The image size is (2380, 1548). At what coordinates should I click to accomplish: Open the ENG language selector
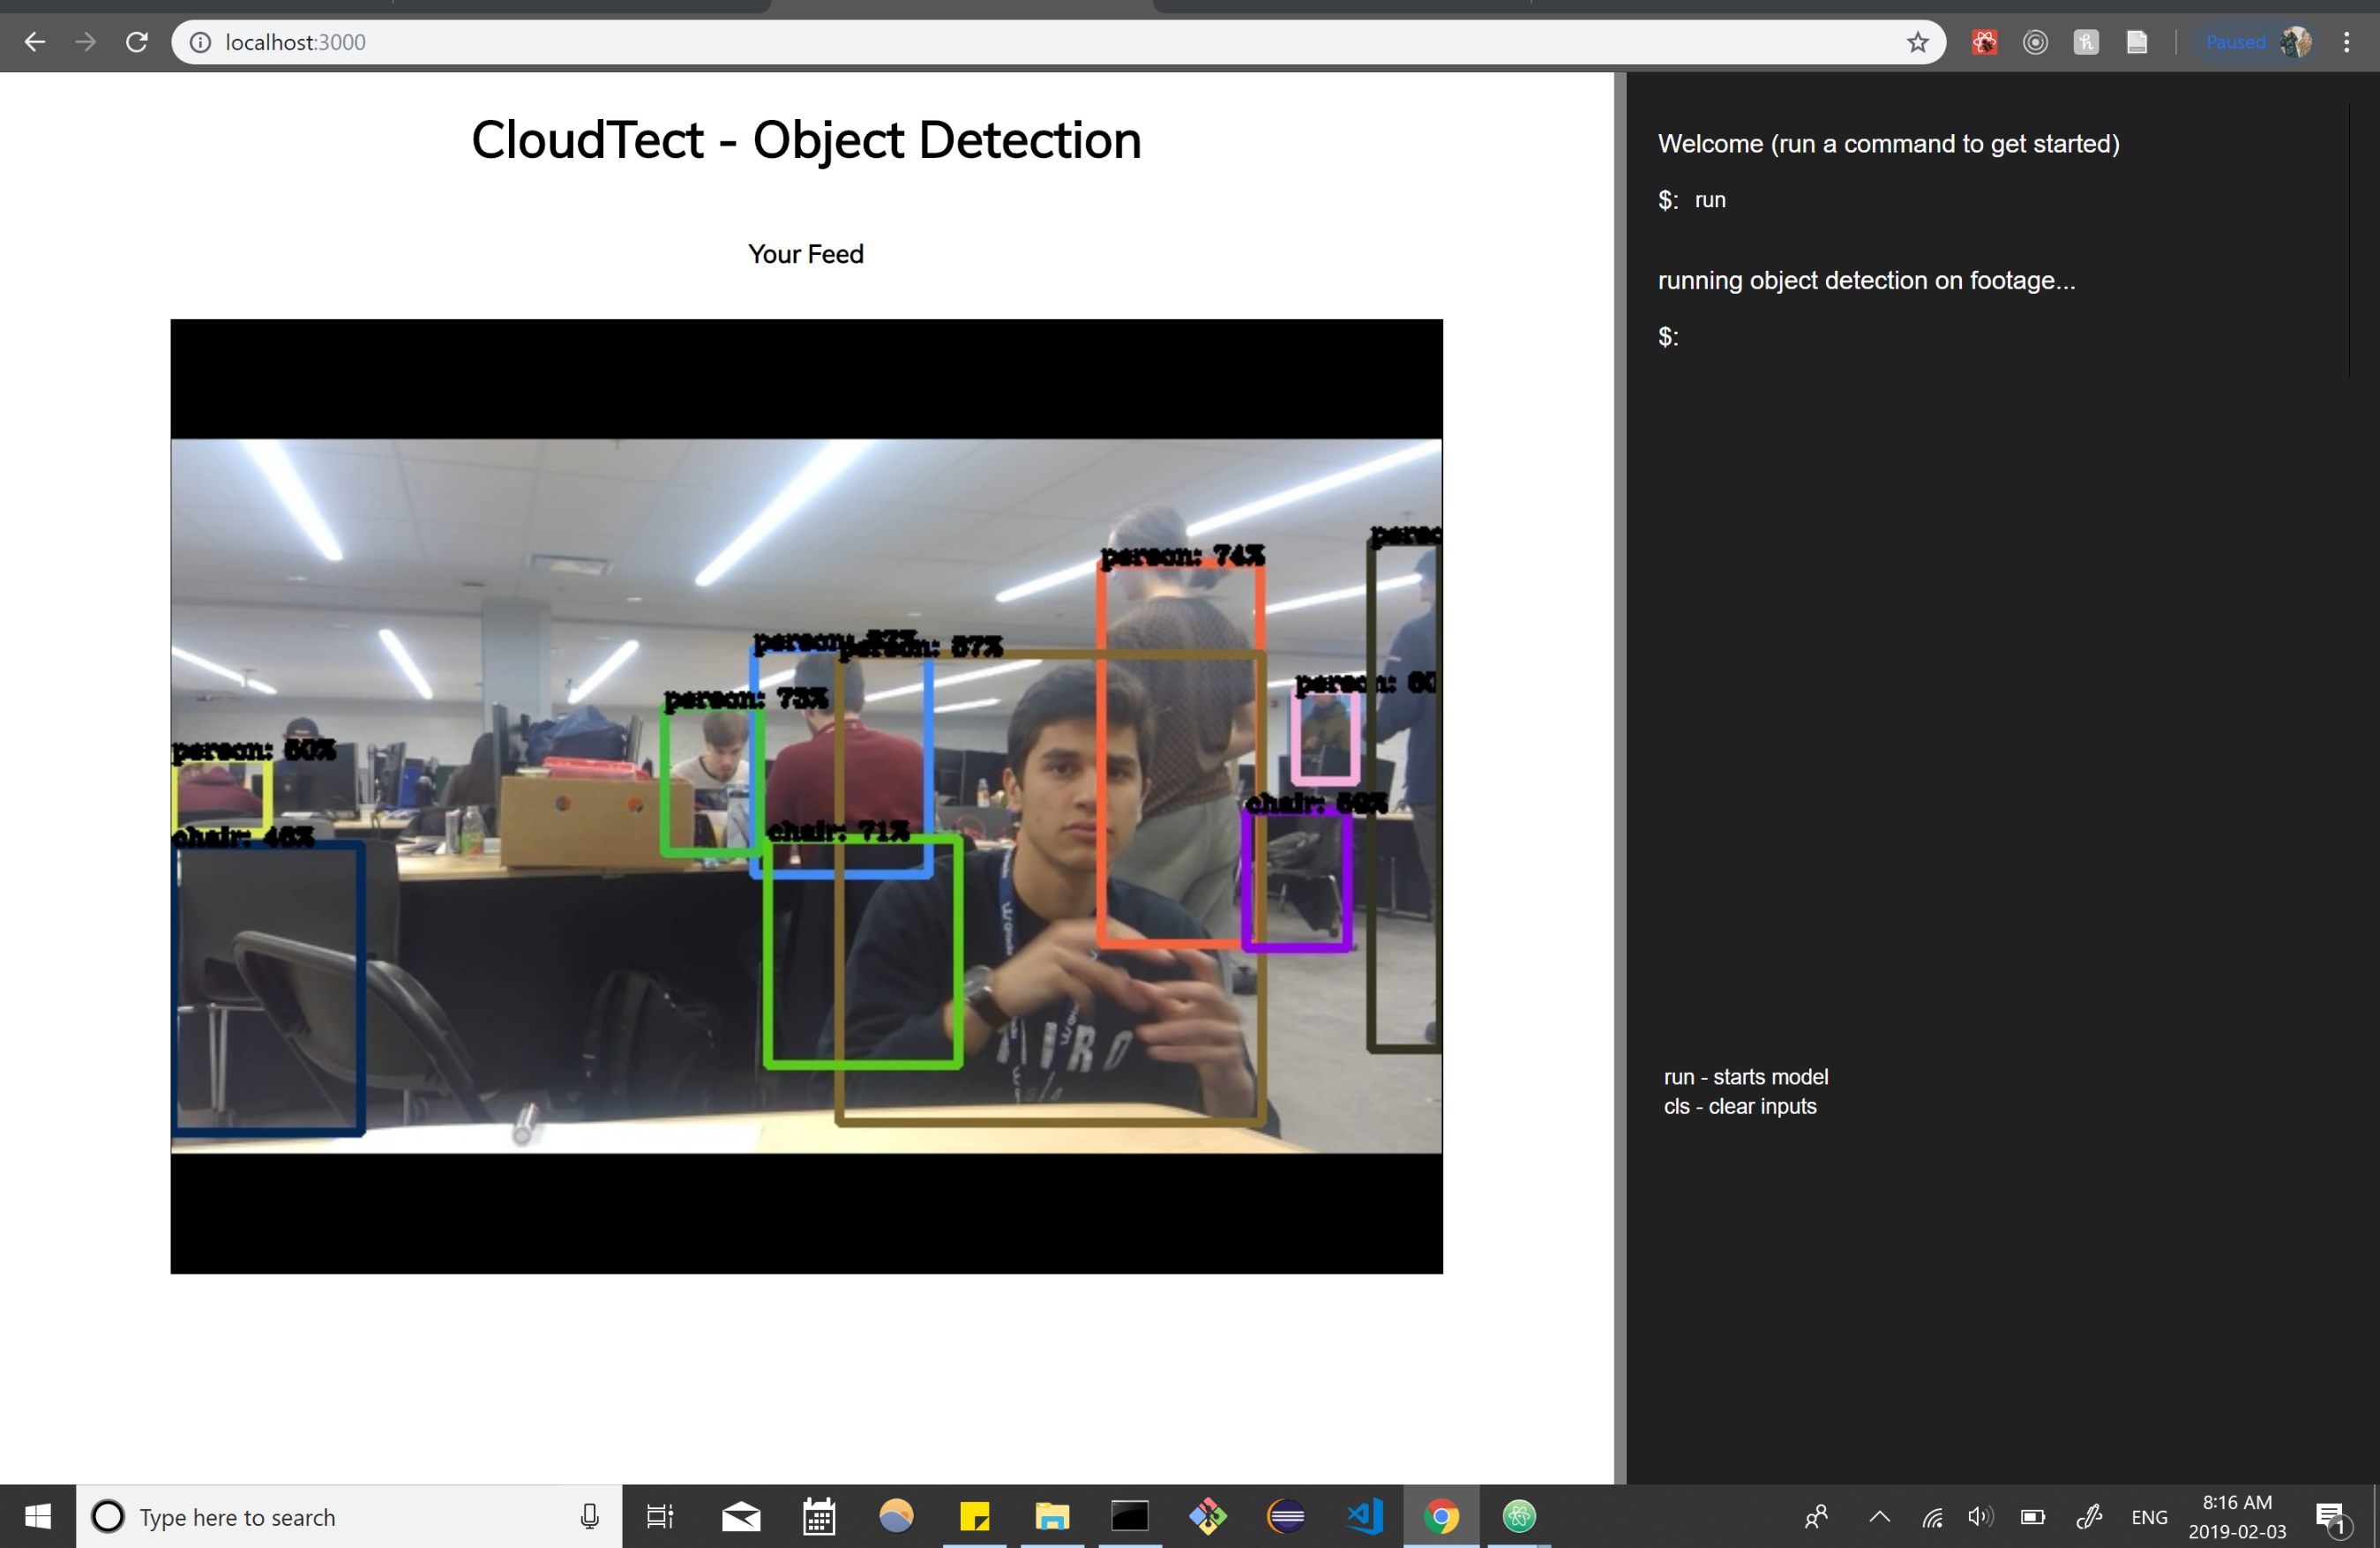(x=2148, y=1517)
